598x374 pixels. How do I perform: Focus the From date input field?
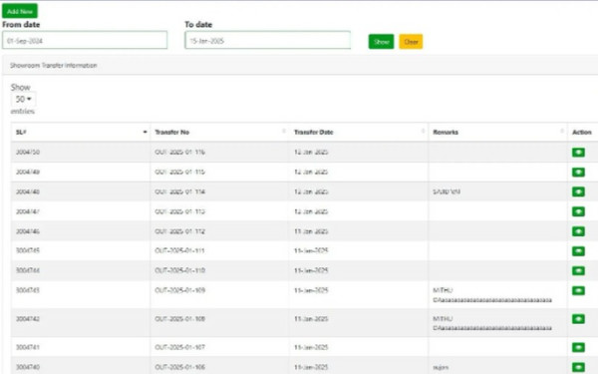coord(85,40)
